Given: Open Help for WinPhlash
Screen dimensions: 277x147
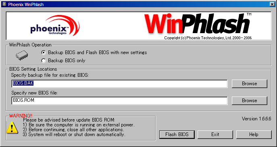Looking at the screenshot, I should pos(254,134).
